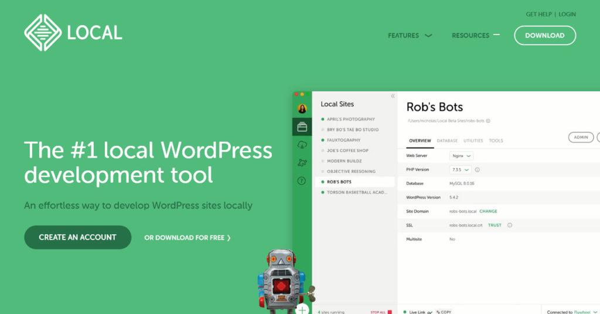Screen dimensions: 600x314
Task: Open the PHP Version 7.3.5 dropdown
Action: coord(461,170)
